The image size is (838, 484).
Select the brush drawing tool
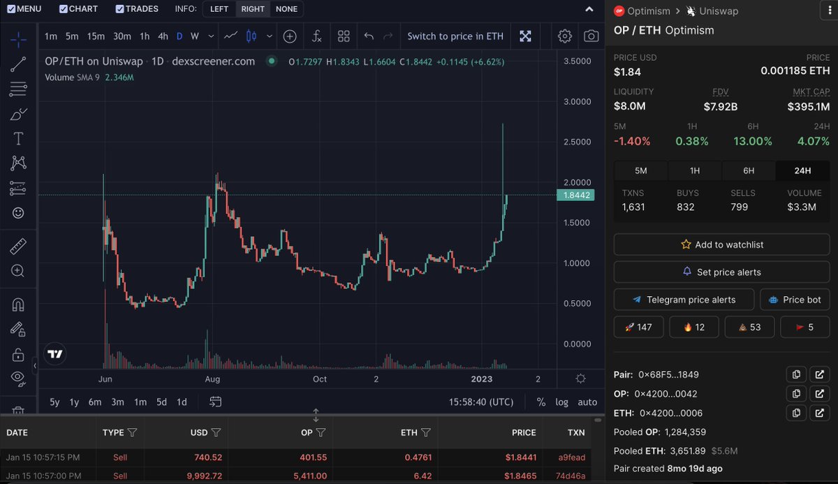[19, 114]
